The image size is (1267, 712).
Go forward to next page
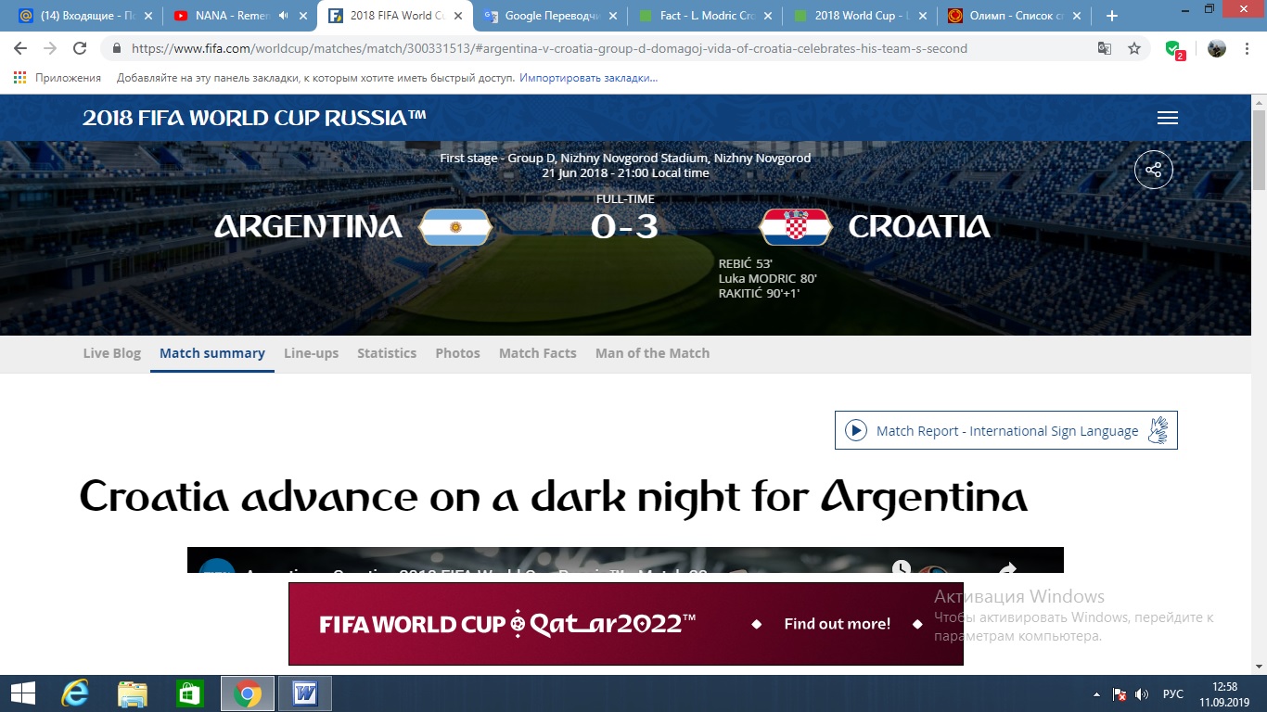[x=50, y=48]
